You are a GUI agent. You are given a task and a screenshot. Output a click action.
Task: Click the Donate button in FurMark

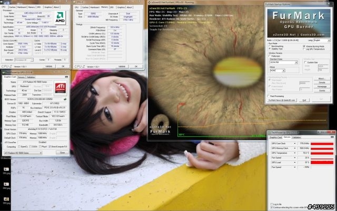pyautogui.click(x=322, y=83)
